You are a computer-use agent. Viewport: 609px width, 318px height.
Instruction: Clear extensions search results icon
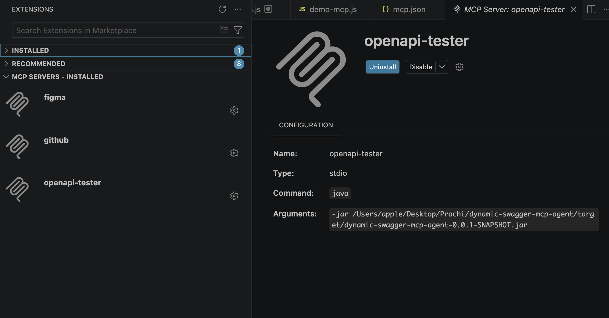point(224,30)
